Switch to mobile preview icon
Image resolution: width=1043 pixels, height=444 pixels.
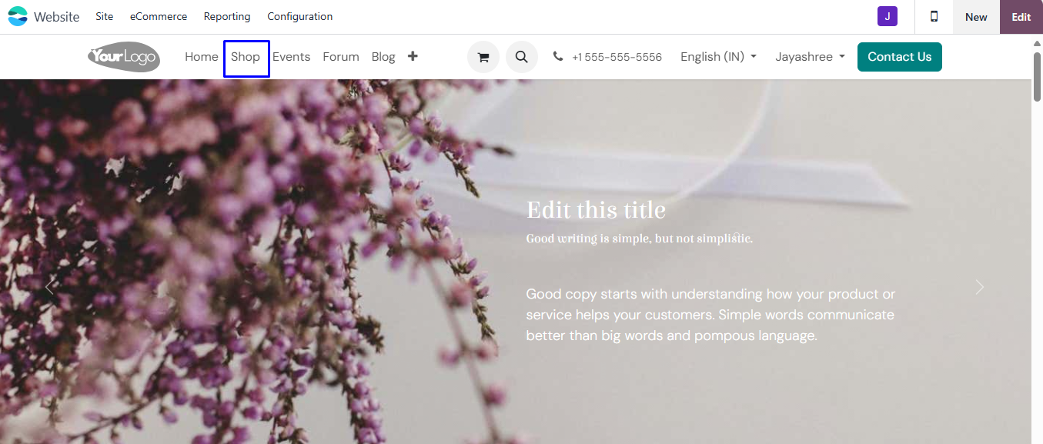pyautogui.click(x=934, y=16)
